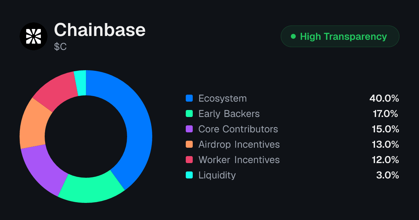The height and width of the screenshot is (220, 419).
Task: Click the $C ticker symbol
Action: coord(60,47)
